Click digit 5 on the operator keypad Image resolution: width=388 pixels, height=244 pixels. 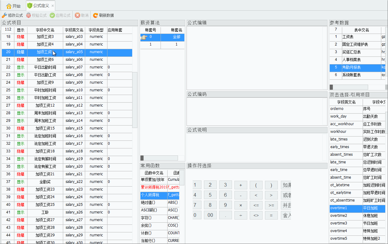point(210,195)
